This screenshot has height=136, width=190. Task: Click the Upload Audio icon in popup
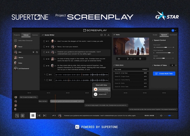click(x=96, y=94)
